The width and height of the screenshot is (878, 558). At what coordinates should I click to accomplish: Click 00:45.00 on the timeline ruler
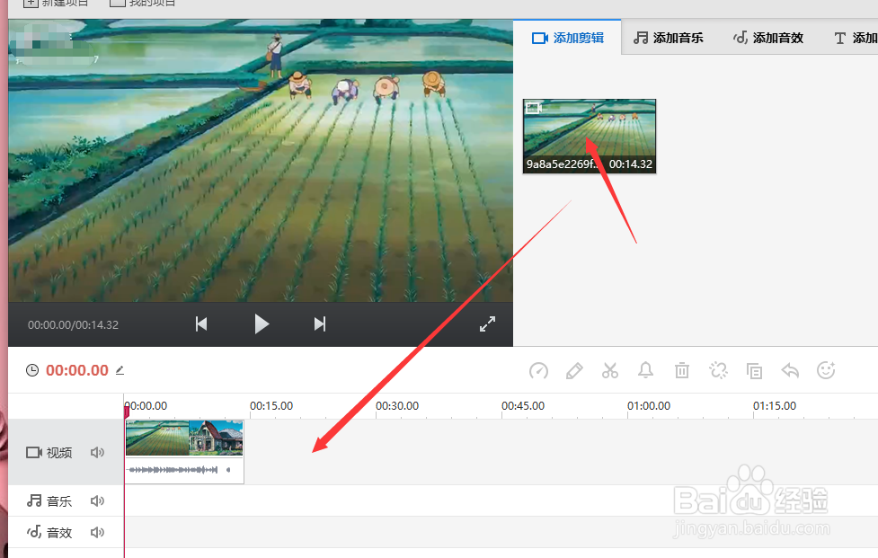click(523, 406)
